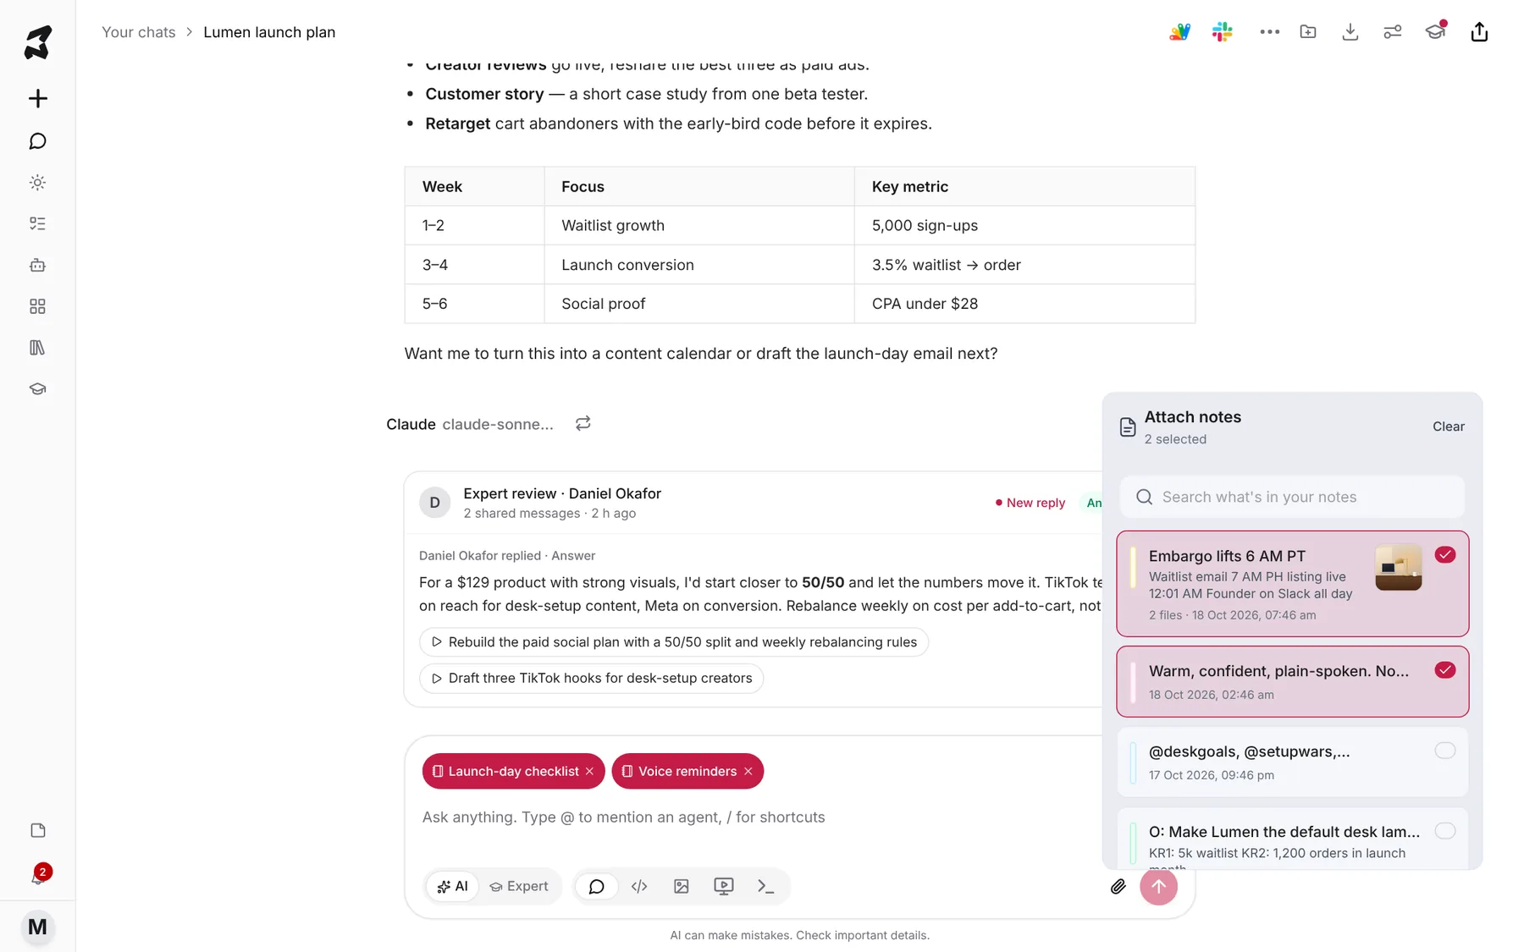This screenshot has height=952, width=1524.
Task: Download the chat using the download icon
Action: coord(1350,32)
